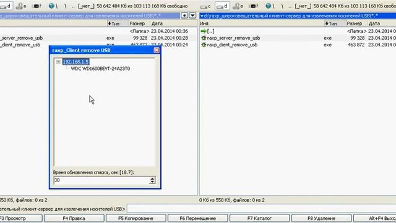
Task: Click green parent-folder arrow icon in right panel
Action: point(204,31)
